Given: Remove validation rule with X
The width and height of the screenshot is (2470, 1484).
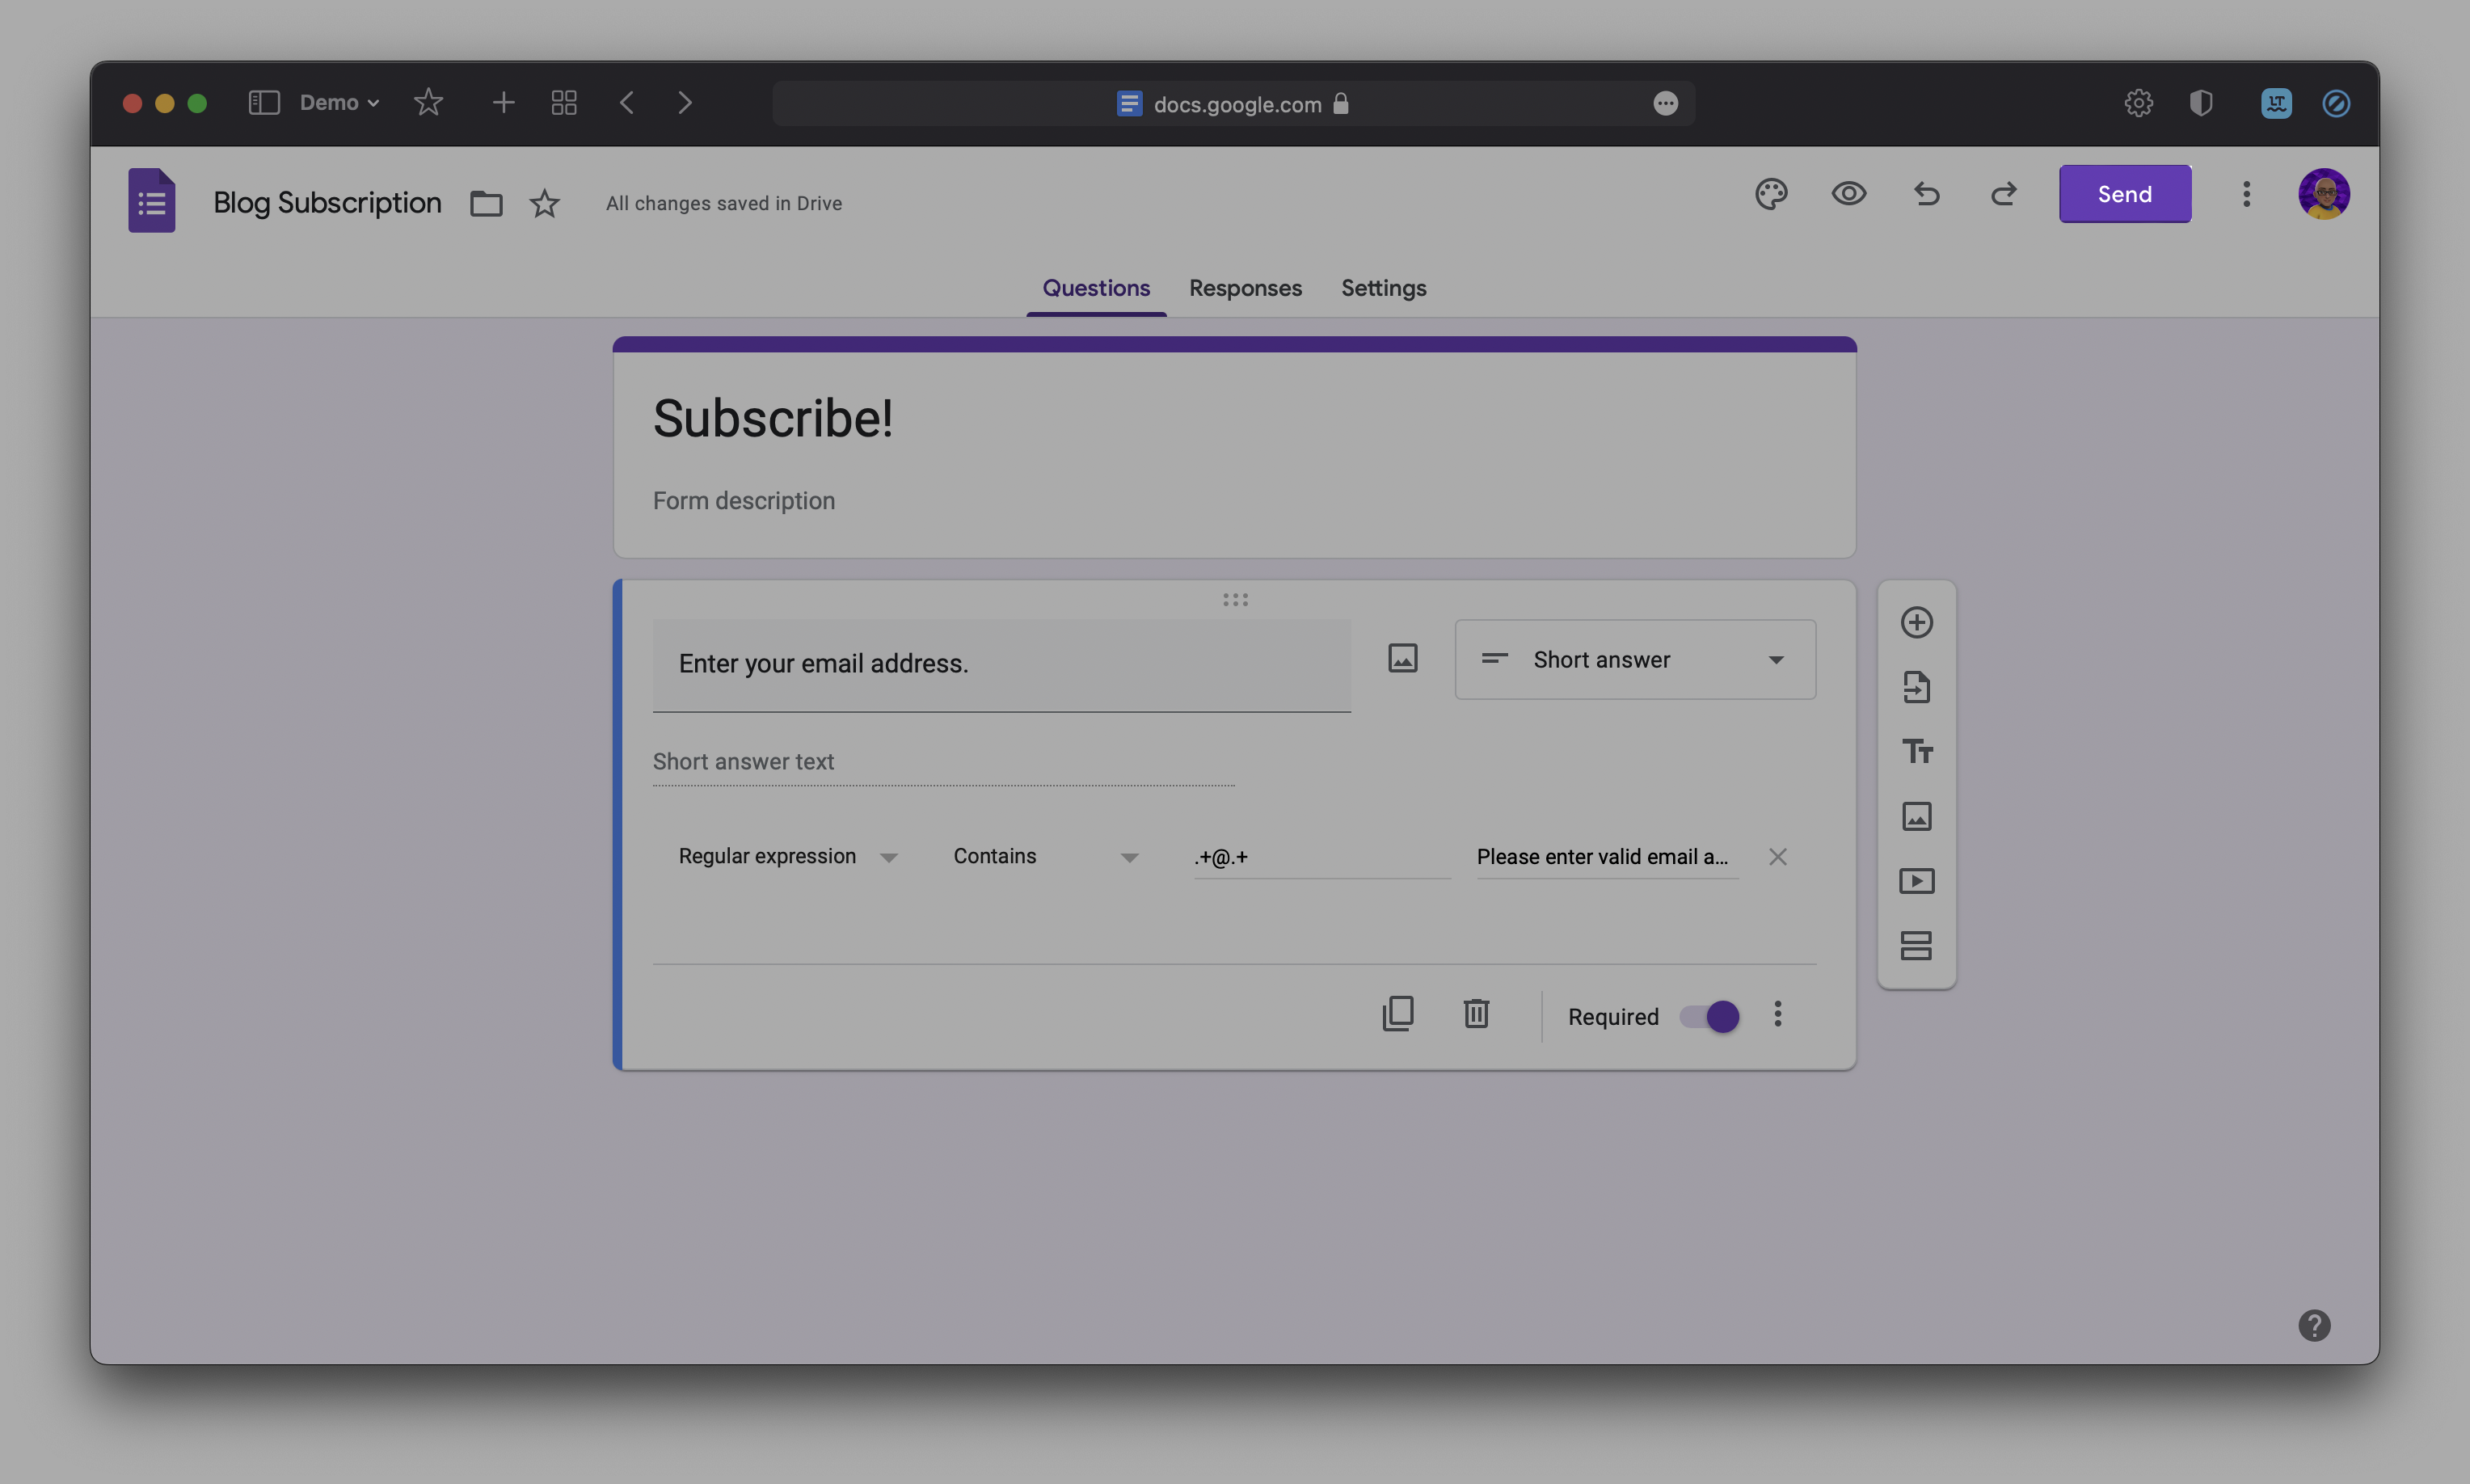Looking at the screenshot, I should [x=1777, y=857].
